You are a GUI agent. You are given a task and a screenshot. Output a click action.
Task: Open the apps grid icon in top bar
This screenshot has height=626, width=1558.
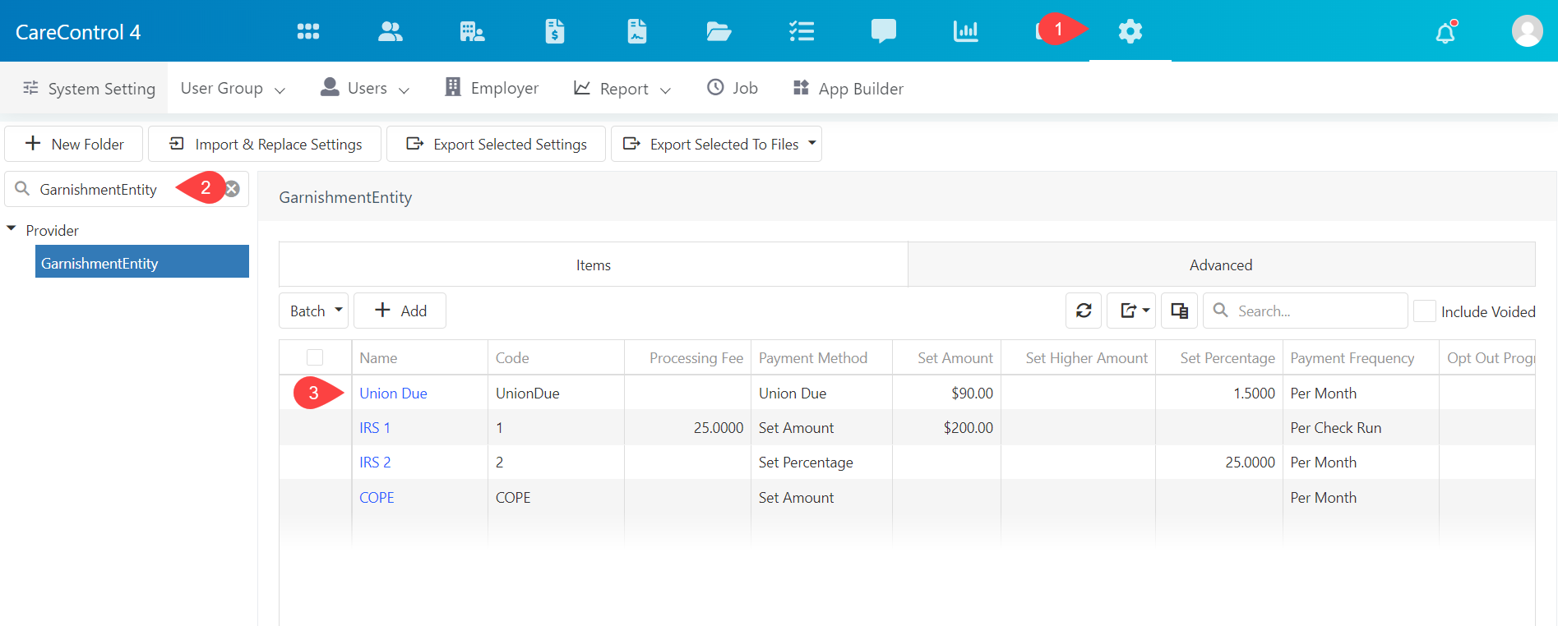[308, 31]
